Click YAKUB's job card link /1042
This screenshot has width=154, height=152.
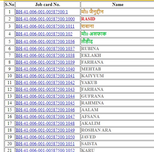45,83
